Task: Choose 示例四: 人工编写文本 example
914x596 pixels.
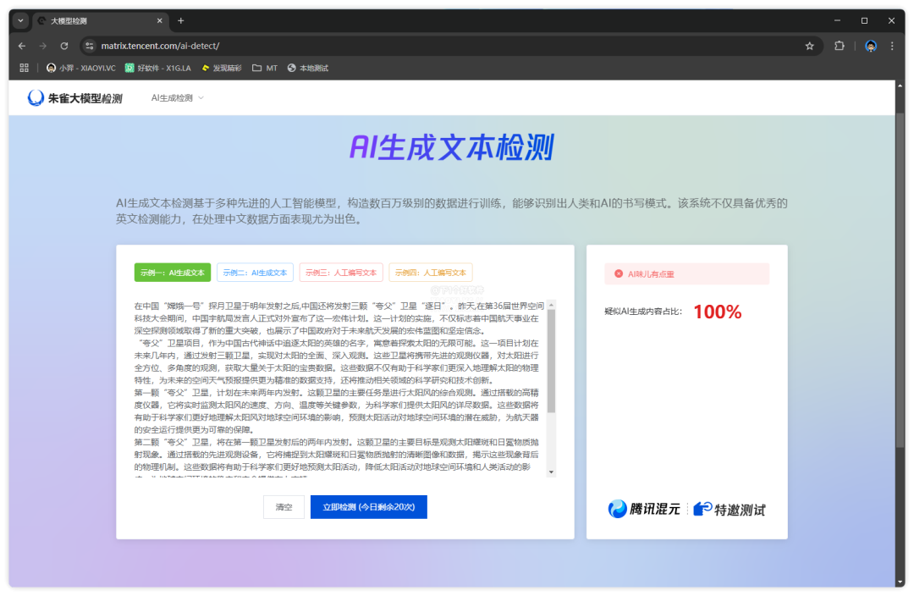Action: coord(431,273)
